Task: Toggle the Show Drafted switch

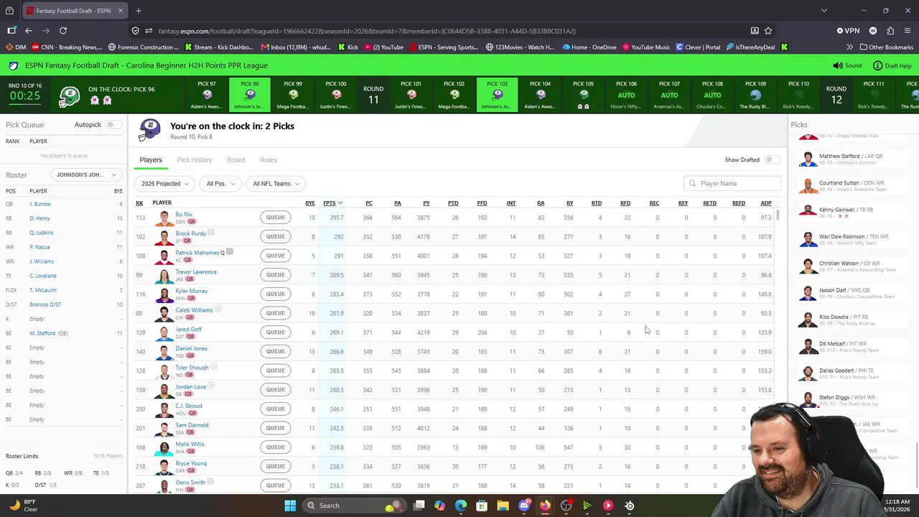Action: (772, 159)
